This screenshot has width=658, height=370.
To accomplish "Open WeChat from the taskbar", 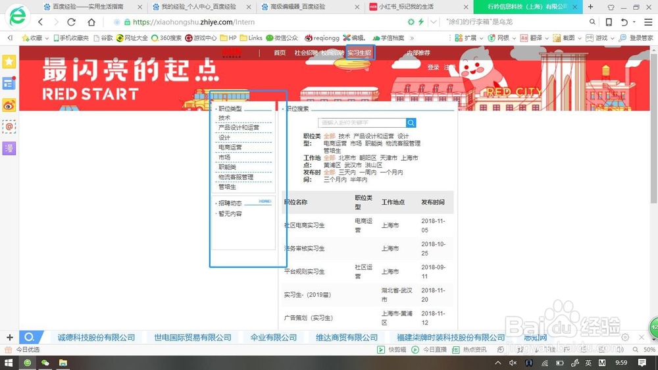I will (x=45, y=363).
